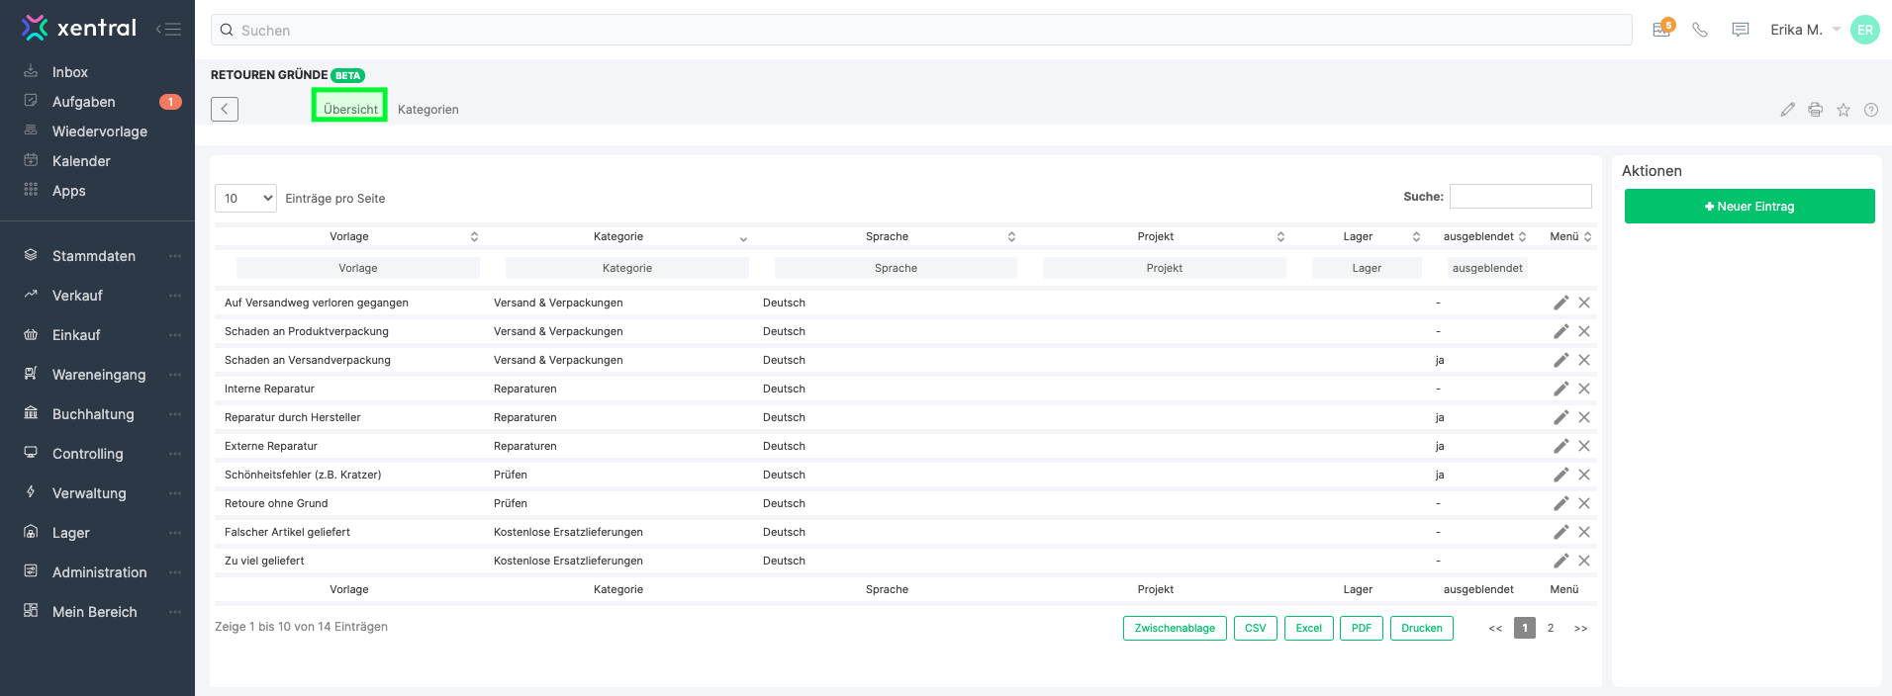
Task: Edit the 'Interne Reparatur' row entry
Action: (1561, 389)
